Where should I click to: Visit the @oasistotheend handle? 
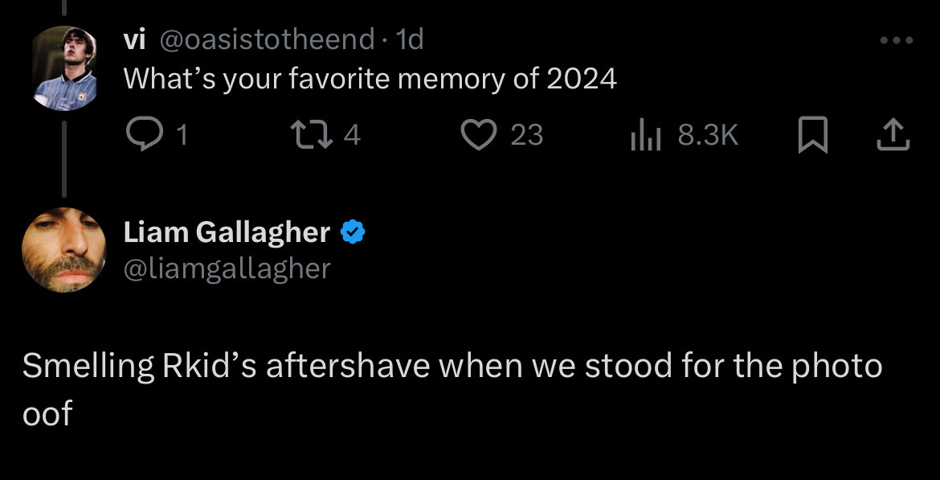[x=267, y=40]
